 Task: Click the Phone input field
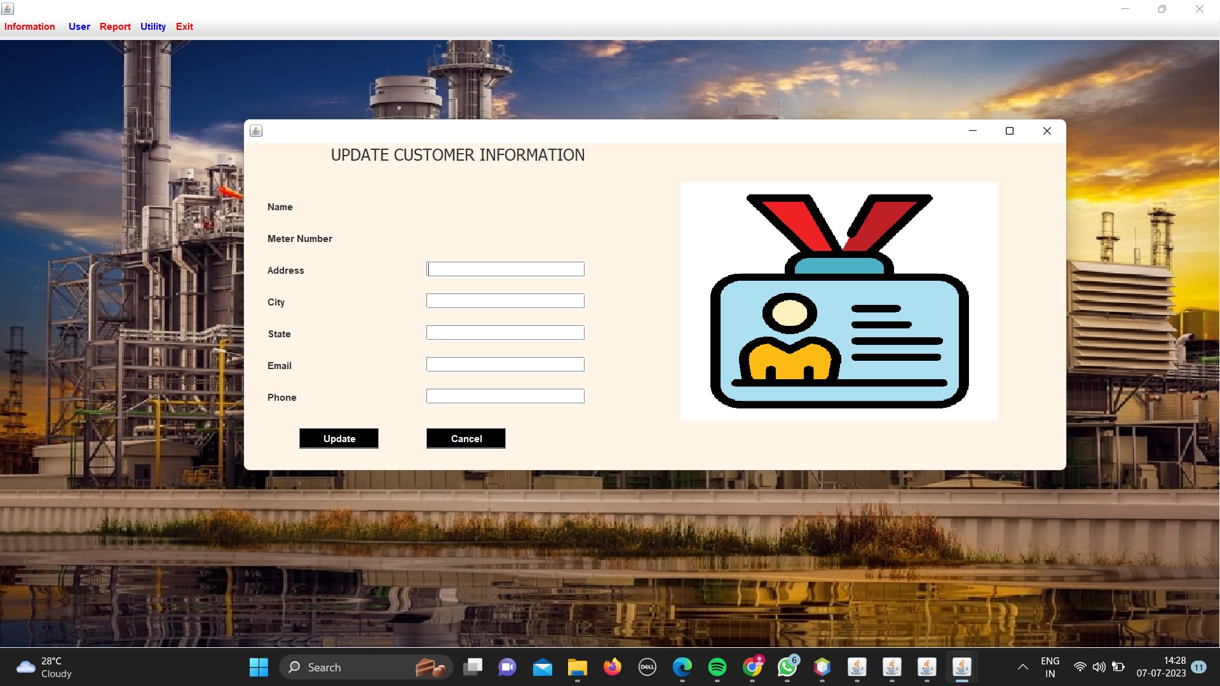click(505, 396)
